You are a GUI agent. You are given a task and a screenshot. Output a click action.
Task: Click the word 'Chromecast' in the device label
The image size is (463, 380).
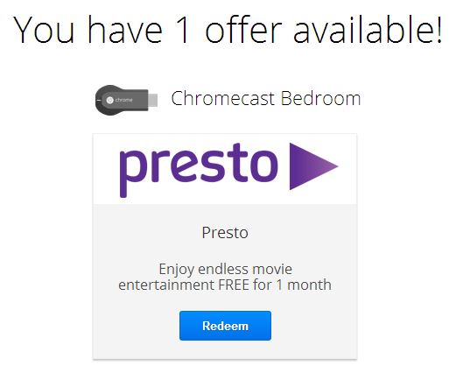point(223,98)
